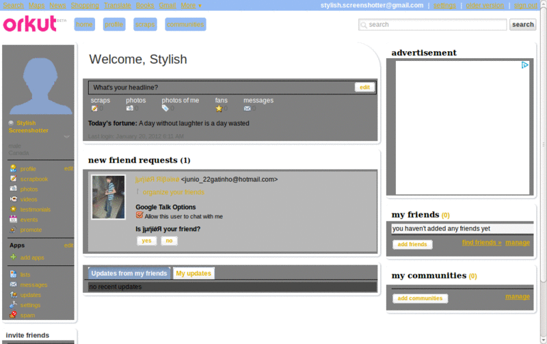547x344 pixels.
Task: Open the videos camcorder icon
Action: tap(13, 199)
